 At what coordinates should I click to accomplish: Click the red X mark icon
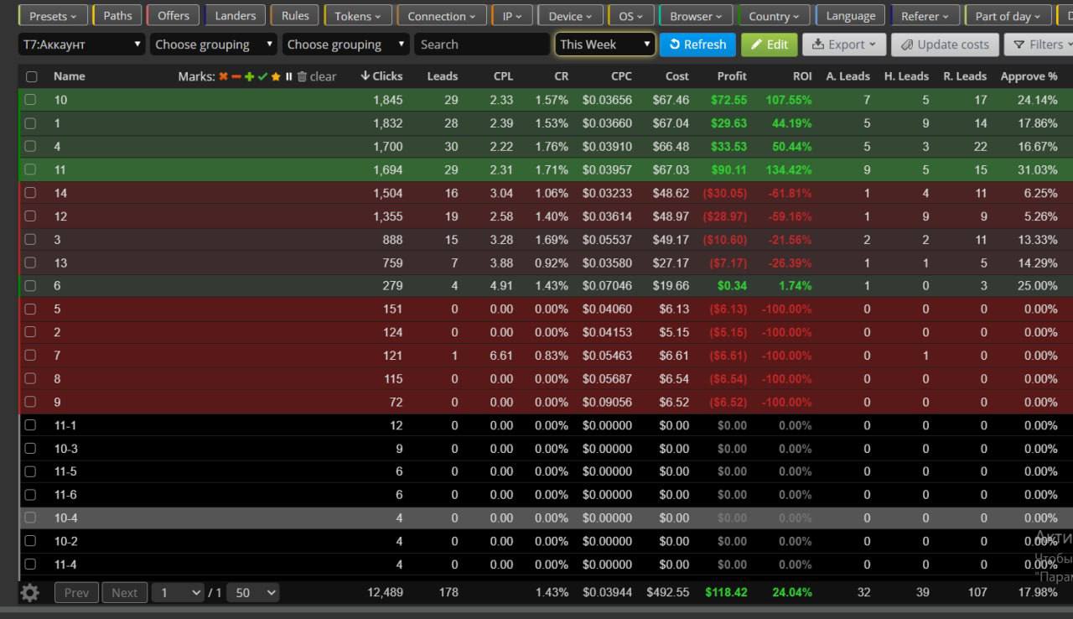[x=223, y=76]
